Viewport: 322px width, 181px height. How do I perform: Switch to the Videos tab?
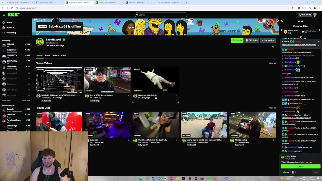(x=56, y=56)
